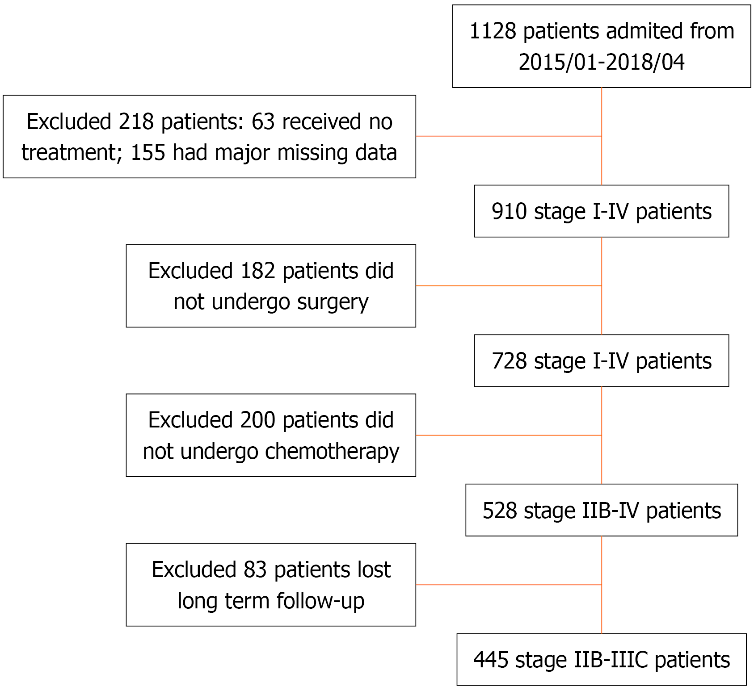Click the '728 stage I-IV patients' box
The width and height of the screenshot is (754, 691).
601,361
